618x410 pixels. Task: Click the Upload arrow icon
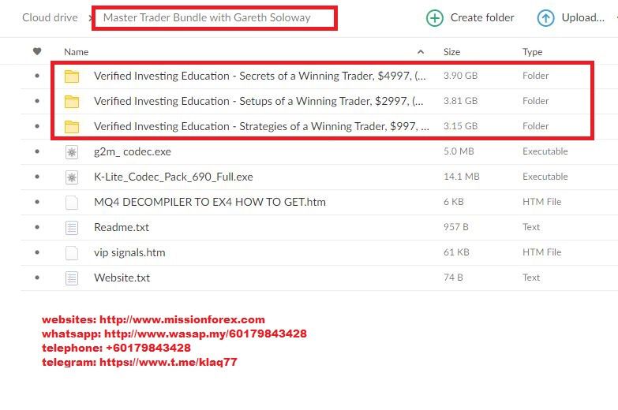tap(545, 18)
